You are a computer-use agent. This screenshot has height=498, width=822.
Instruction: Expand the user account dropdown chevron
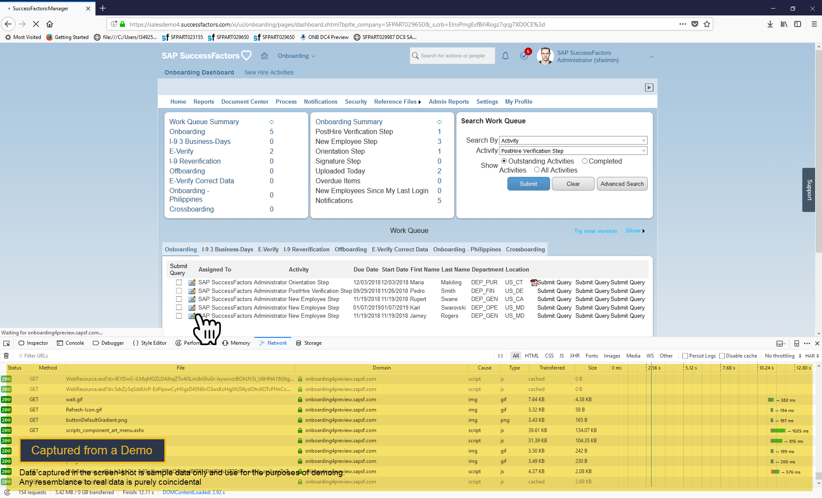click(652, 57)
